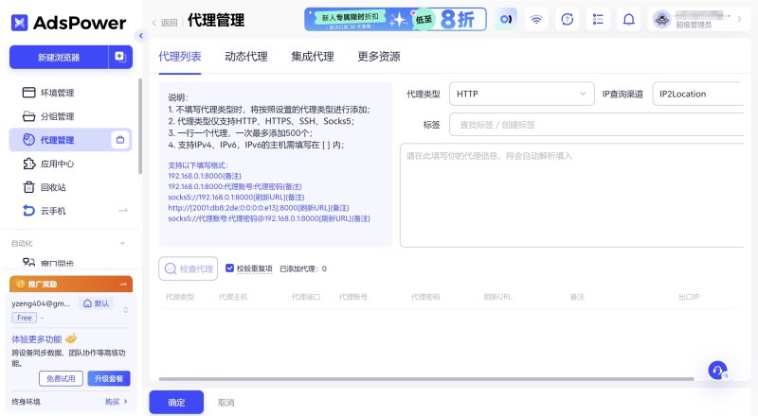
Task: Open the 代理类型 HTTP dropdown
Action: [x=522, y=94]
